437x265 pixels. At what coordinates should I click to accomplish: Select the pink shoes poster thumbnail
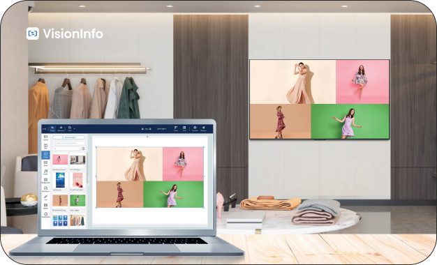[x=77, y=180]
